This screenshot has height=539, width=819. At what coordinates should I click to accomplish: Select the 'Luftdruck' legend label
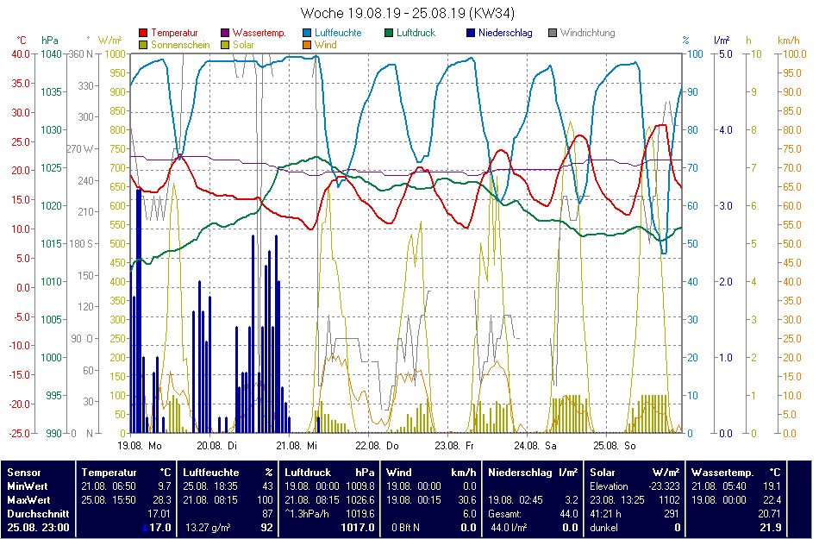416,33
